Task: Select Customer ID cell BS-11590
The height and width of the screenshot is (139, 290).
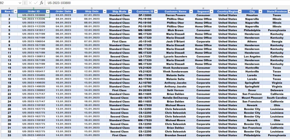Action: (145, 135)
